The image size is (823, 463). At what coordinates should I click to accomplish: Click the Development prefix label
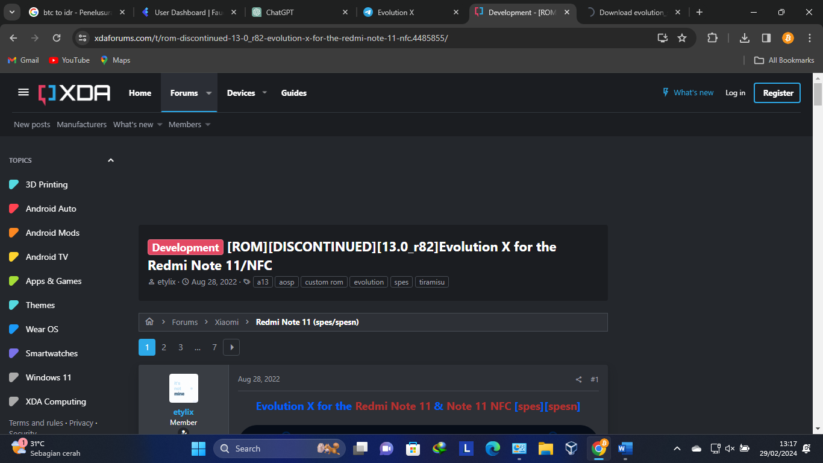click(x=186, y=247)
